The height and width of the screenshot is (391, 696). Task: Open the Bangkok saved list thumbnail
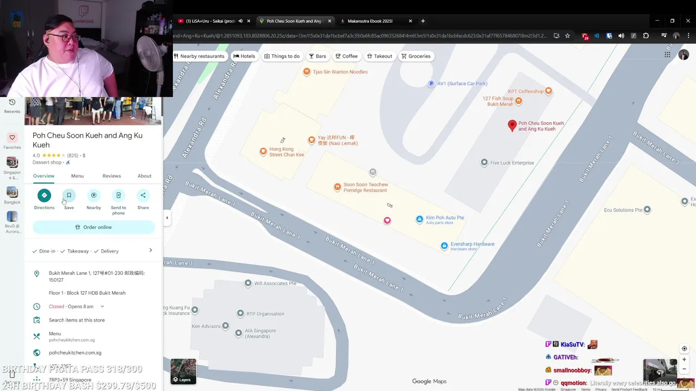click(x=12, y=192)
